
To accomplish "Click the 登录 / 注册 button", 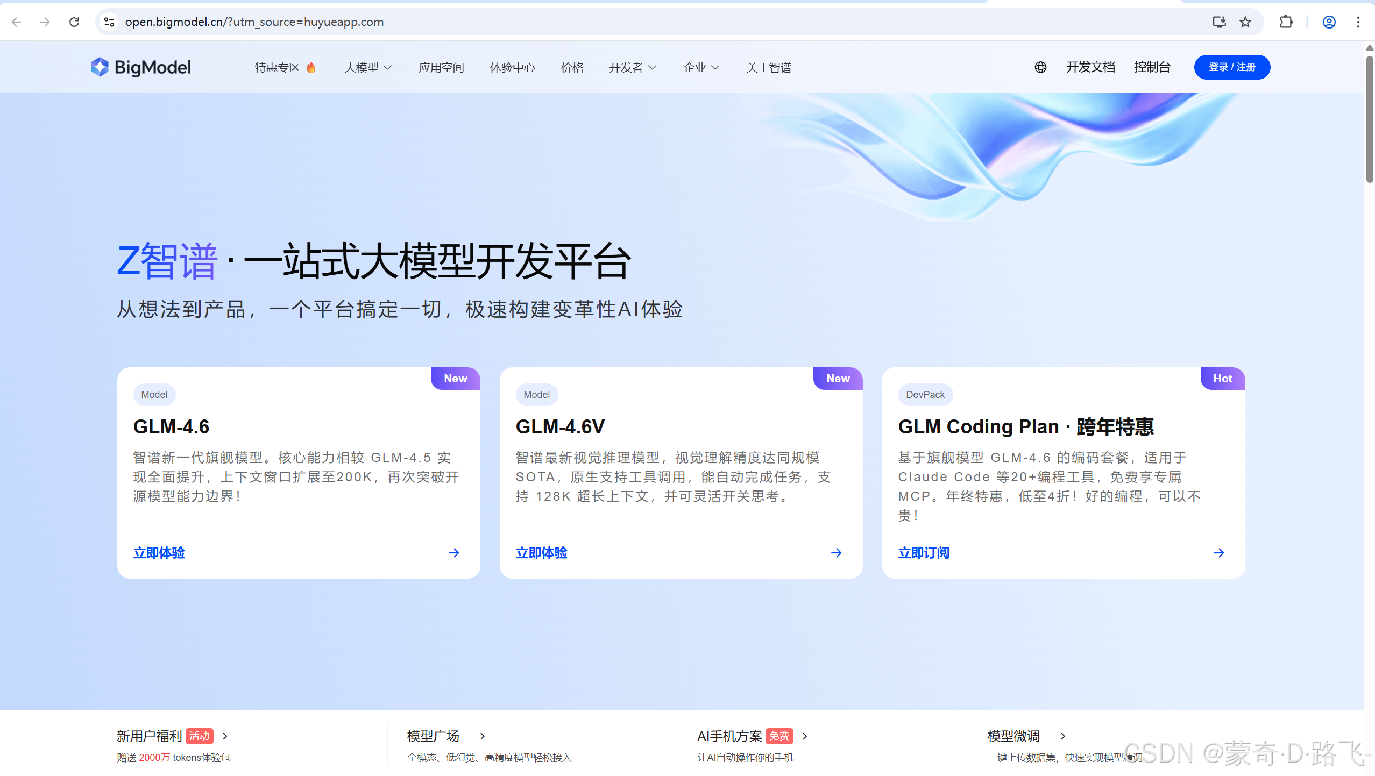I will (x=1232, y=67).
